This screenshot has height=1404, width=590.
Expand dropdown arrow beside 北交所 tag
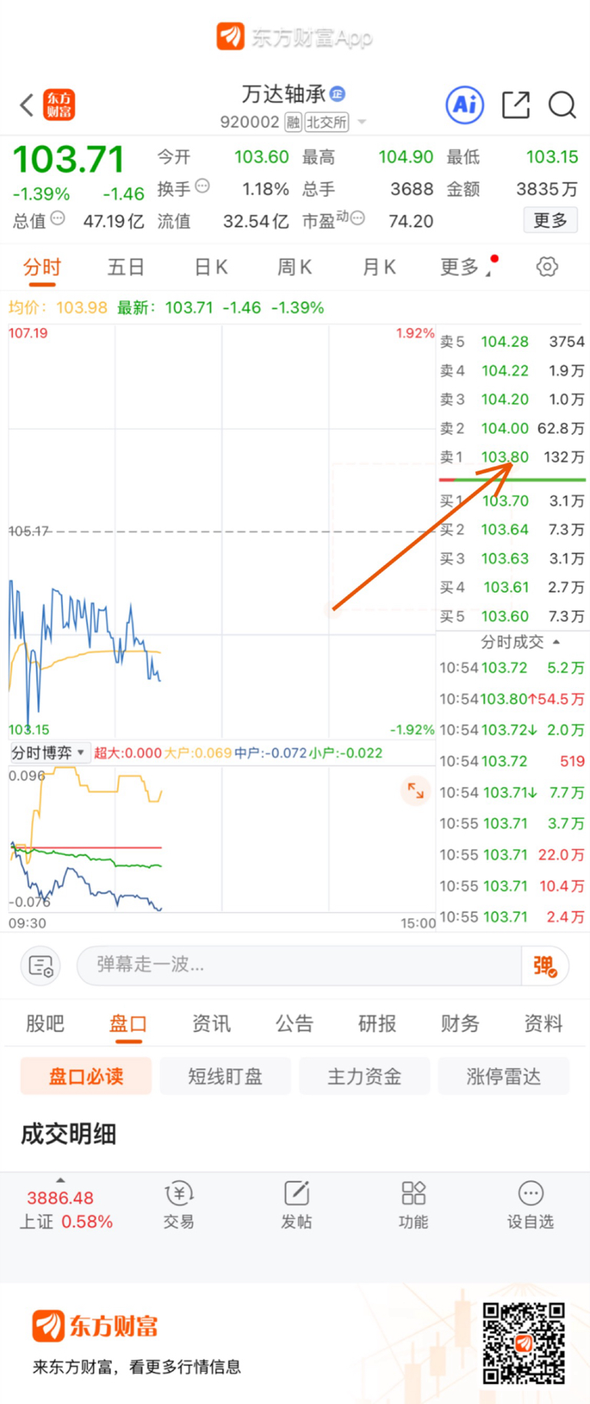coord(362,122)
